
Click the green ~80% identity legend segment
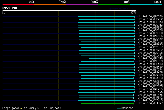114,5
